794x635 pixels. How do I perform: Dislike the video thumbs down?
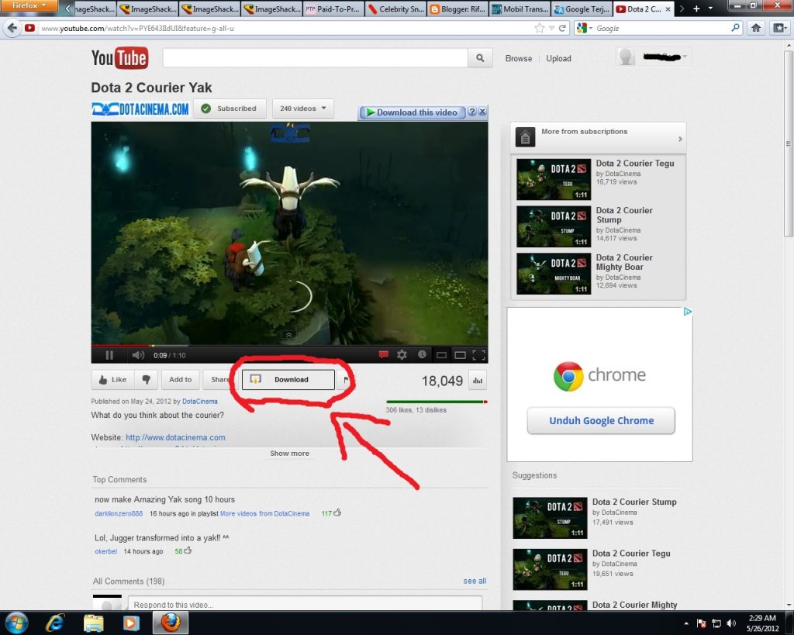147,380
